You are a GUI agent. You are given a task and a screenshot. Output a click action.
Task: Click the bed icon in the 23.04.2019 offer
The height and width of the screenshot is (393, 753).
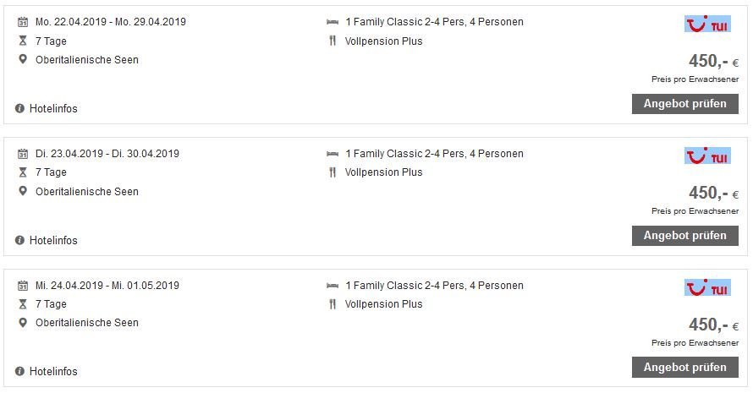[333, 154]
